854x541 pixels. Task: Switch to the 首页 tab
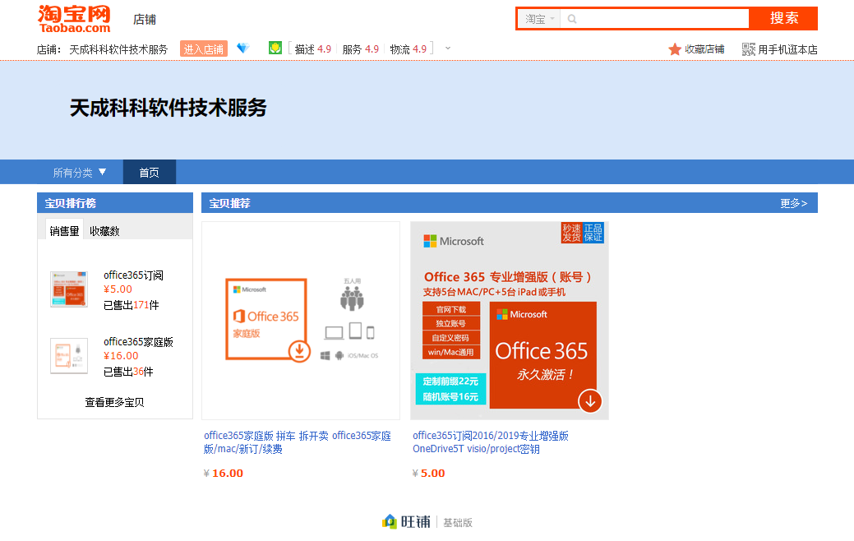point(150,172)
